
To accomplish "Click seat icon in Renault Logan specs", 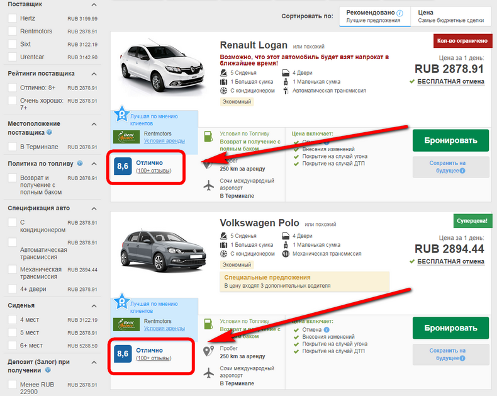I will (x=223, y=72).
